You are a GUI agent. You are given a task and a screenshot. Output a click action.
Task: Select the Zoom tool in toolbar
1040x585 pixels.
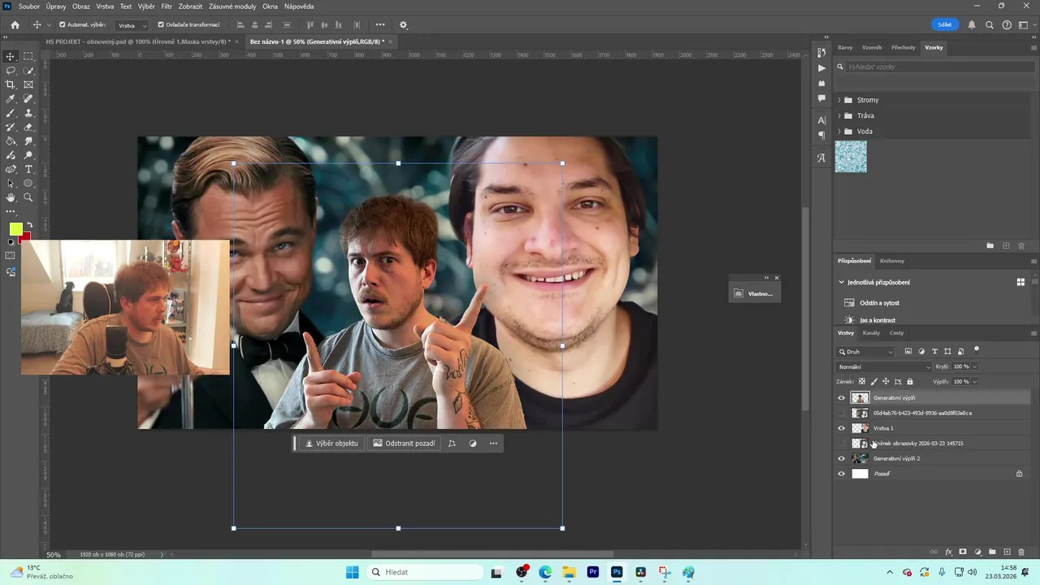point(28,197)
